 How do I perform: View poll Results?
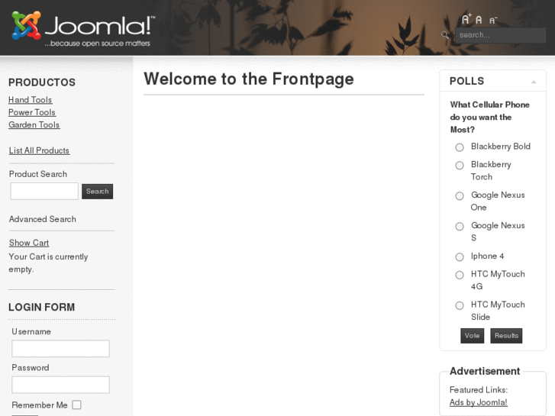[506, 336]
